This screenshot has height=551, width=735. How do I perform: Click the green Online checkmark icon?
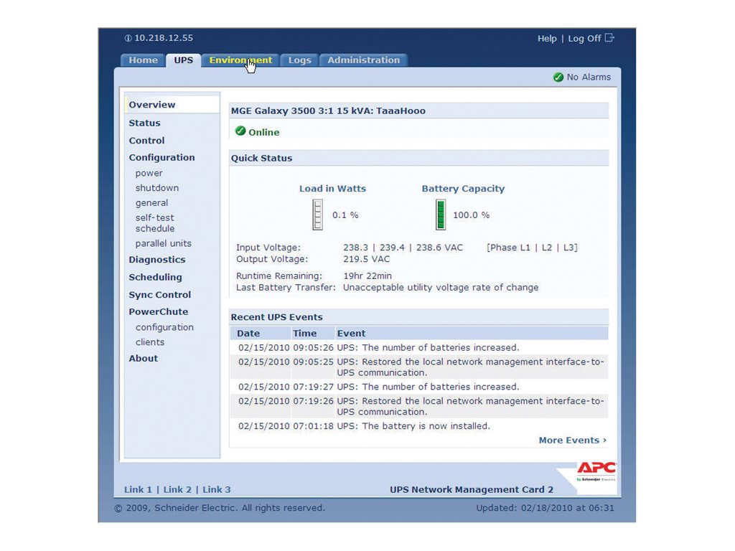[240, 131]
